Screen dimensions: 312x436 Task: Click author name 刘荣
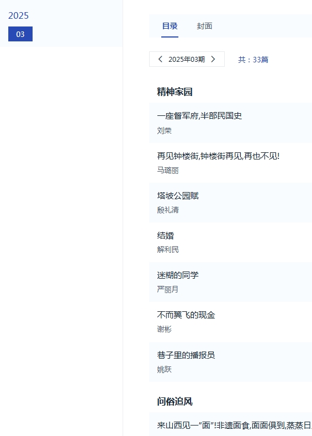coord(164,130)
